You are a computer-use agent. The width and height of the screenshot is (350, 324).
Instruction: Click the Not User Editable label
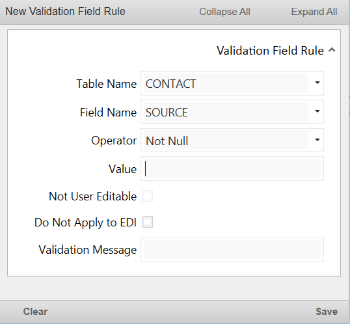coord(92,196)
